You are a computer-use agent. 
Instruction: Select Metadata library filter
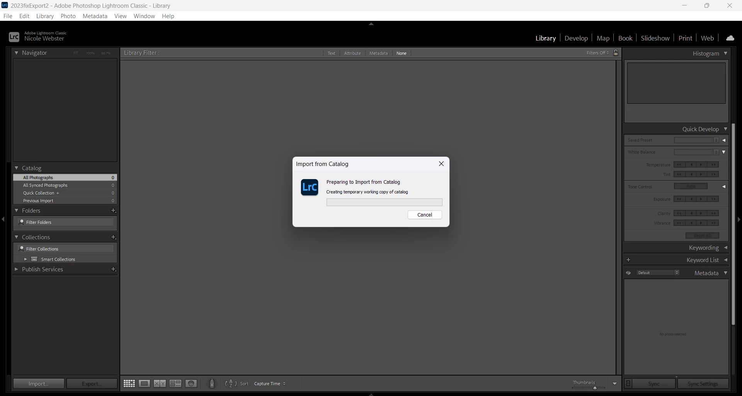coord(378,53)
